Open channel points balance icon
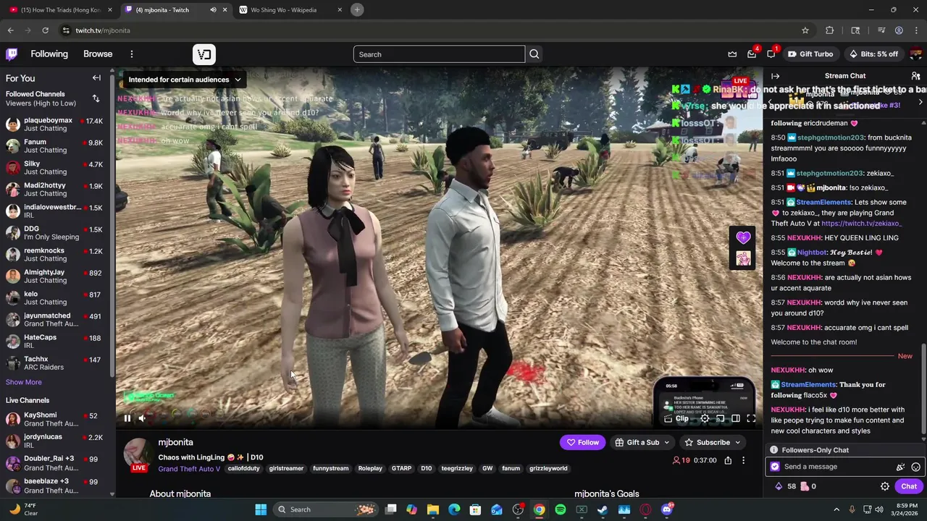927x521 pixels. [x=808, y=486]
